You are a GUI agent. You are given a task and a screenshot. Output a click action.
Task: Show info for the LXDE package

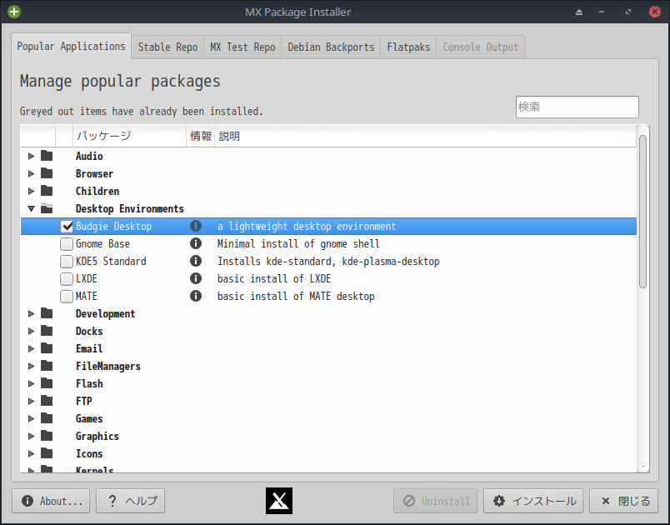click(196, 278)
